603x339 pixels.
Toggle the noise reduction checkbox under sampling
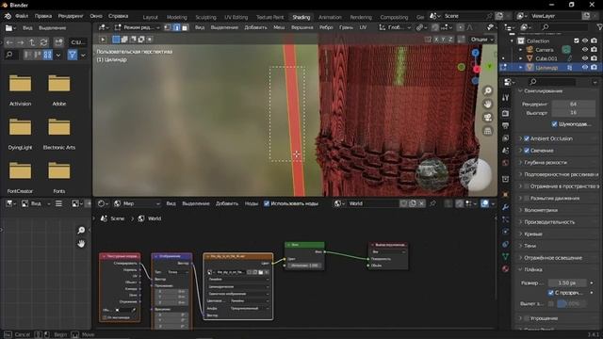[x=554, y=124]
